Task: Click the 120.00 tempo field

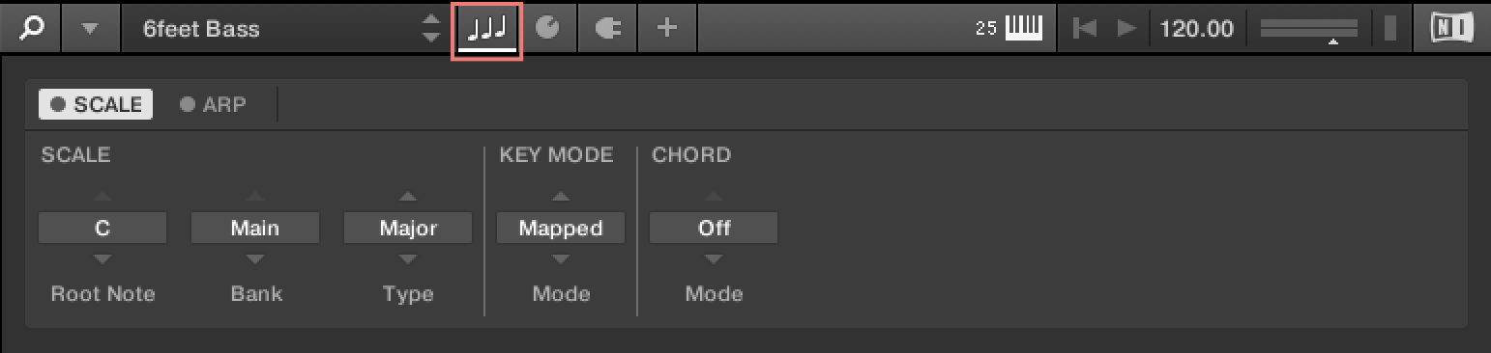Action: pos(1197,29)
